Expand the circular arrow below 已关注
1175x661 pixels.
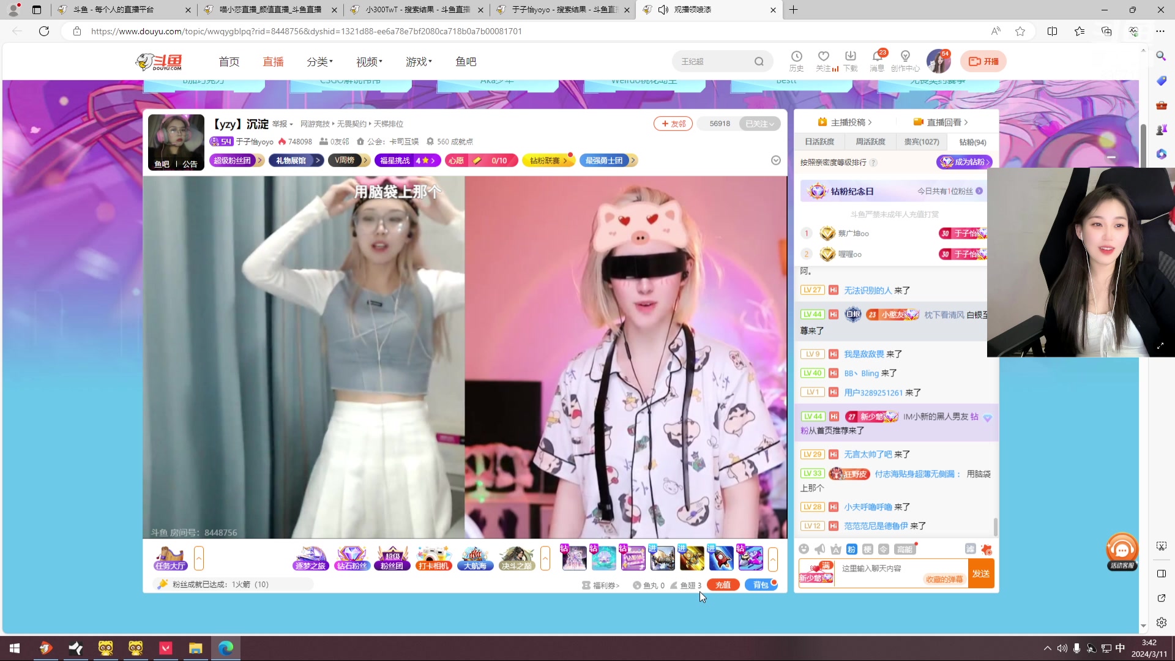(775, 160)
